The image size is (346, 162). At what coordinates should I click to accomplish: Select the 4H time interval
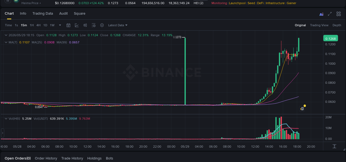38,25
